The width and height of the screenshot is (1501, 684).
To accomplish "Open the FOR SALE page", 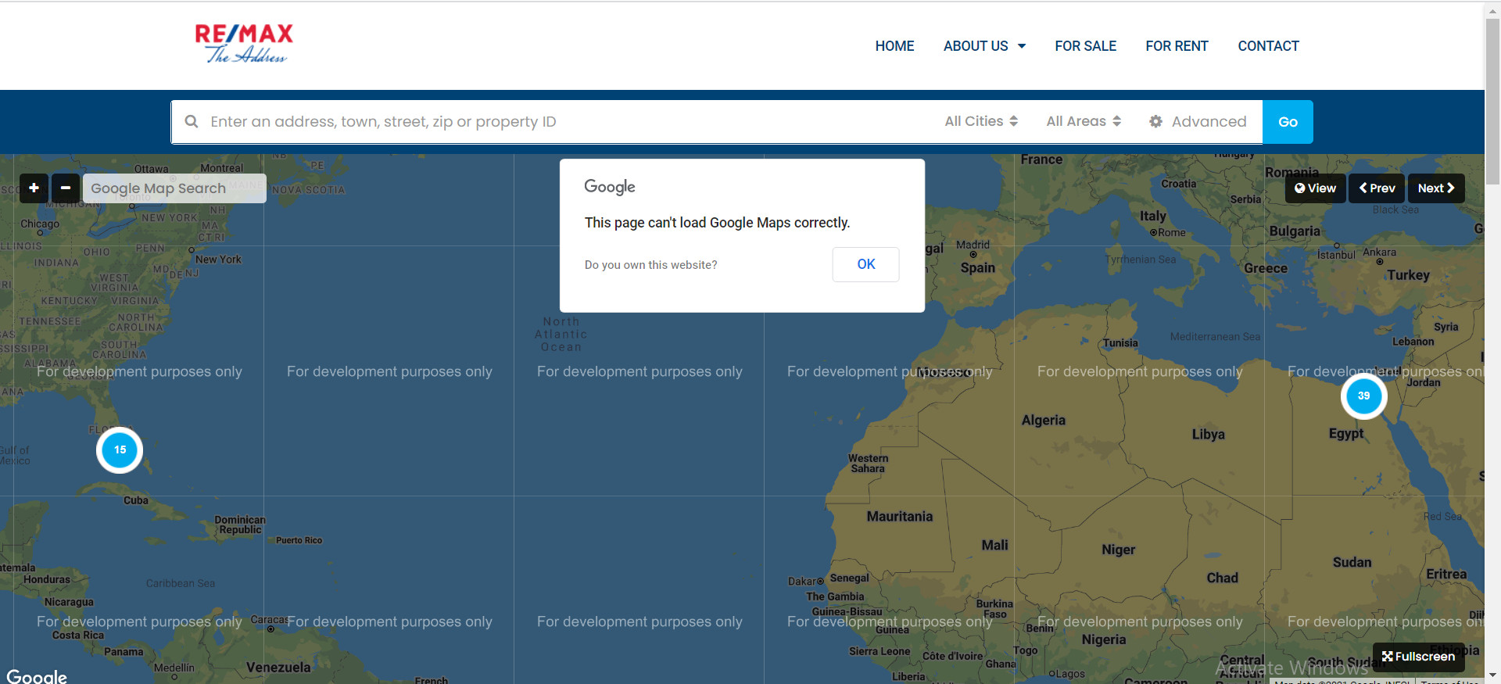I will point(1085,46).
